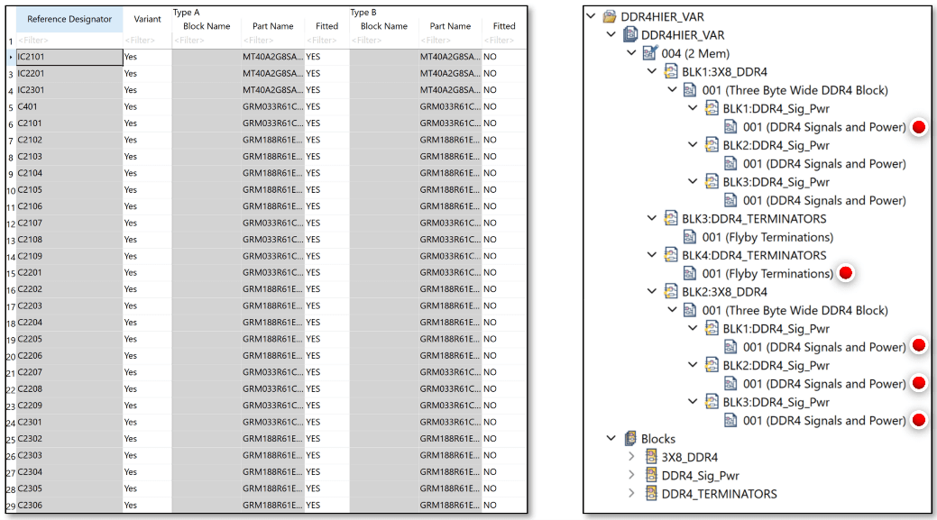Screen dimensions: 937x520
Task: Select the BLK2:3X8_DDR4 tree label
Action: tap(724, 292)
